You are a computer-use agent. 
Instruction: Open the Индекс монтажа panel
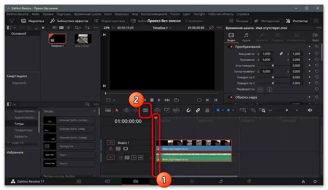pos(109,21)
